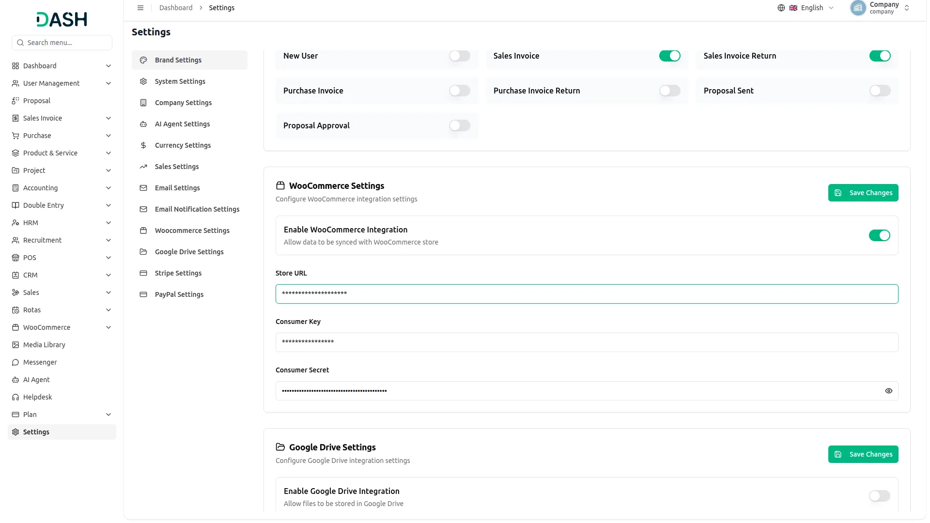
Task: Click the Company Settings building icon
Action: [x=143, y=103]
